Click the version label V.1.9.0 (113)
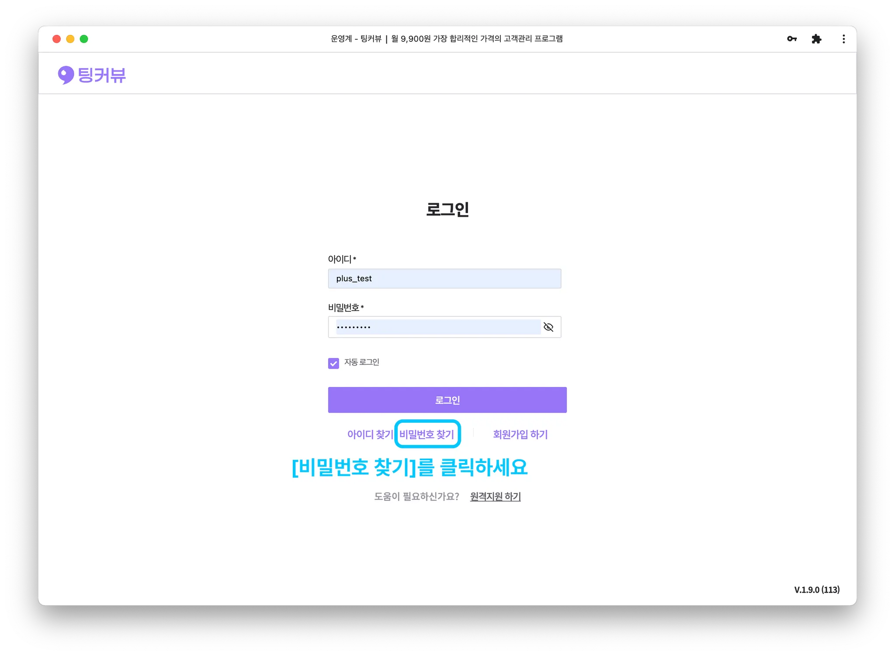The width and height of the screenshot is (895, 656). [x=816, y=590]
